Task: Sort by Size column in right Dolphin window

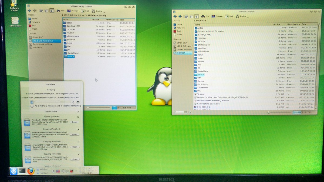Action: [x=281, y=25]
